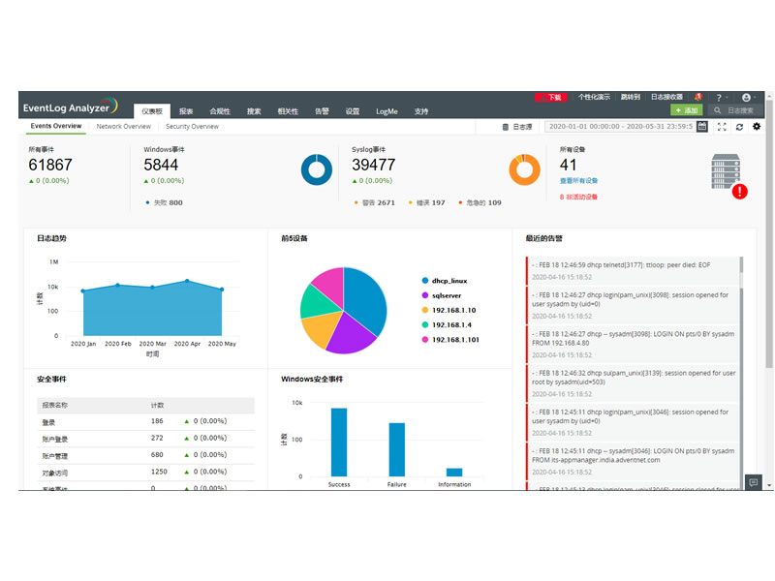This screenshot has height=581, width=775.
Task: Refresh the dashboard using the refresh icon
Action: point(739,127)
